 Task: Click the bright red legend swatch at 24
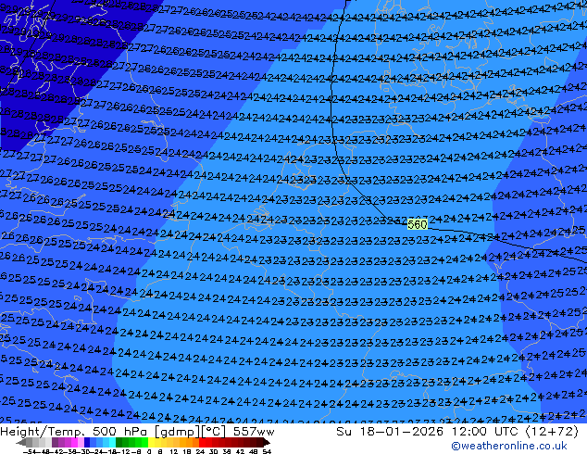202,443
